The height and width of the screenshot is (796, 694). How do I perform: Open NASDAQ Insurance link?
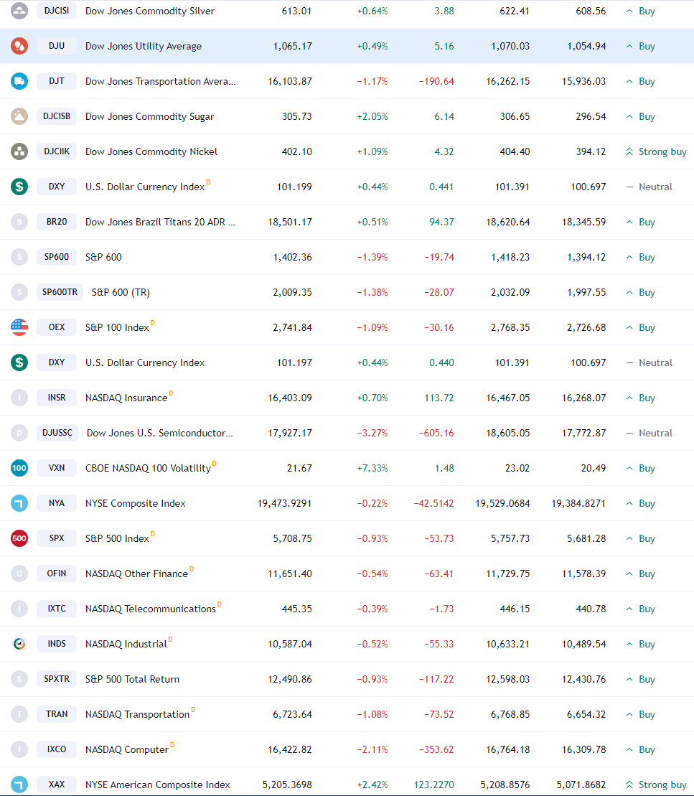126,398
